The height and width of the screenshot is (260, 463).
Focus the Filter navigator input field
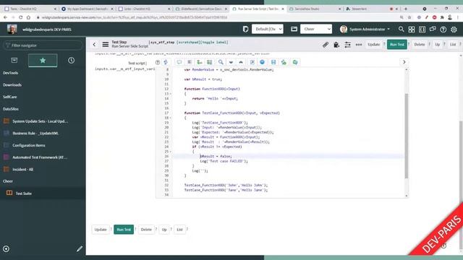43,45
